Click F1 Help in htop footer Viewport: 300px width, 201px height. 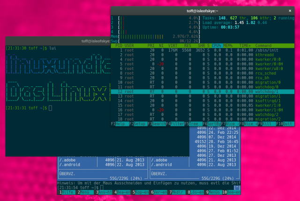tap(120, 124)
